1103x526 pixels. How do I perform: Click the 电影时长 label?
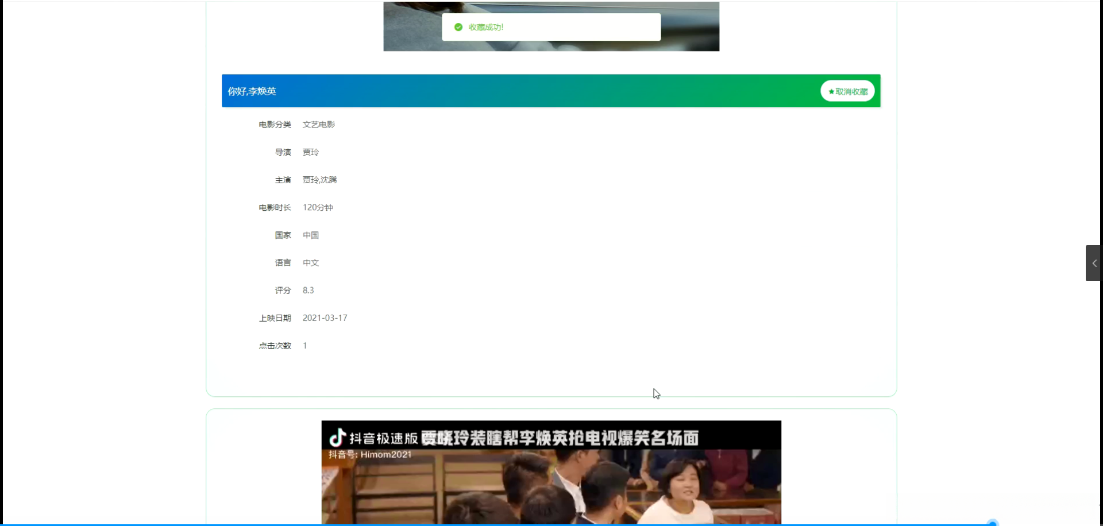pos(275,207)
